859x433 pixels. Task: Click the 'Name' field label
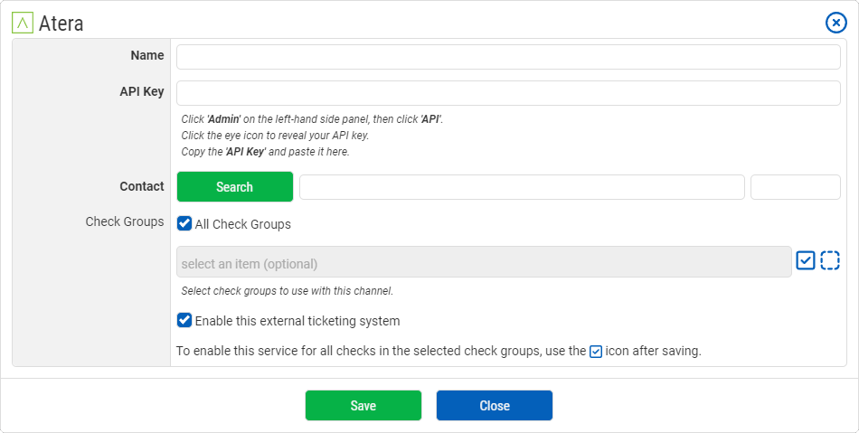pyautogui.click(x=147, y=55)
